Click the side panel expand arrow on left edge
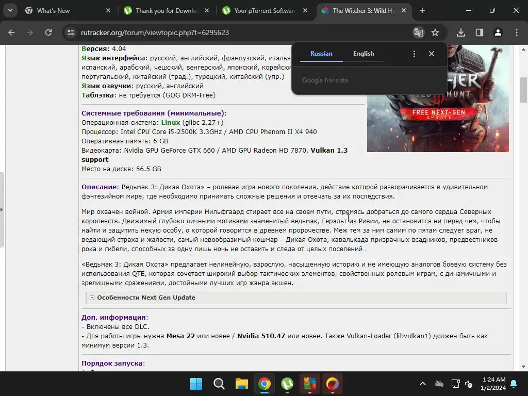The width and height of the screenshot is (528, 396). [2, 210]
